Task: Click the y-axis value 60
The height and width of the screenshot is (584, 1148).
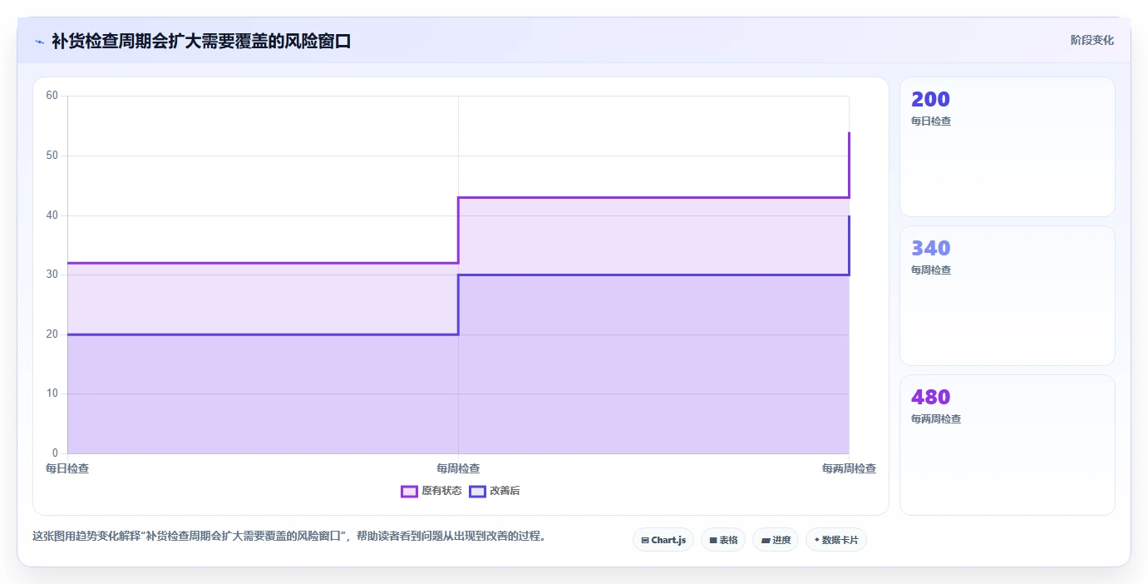Action: point(52,96)
